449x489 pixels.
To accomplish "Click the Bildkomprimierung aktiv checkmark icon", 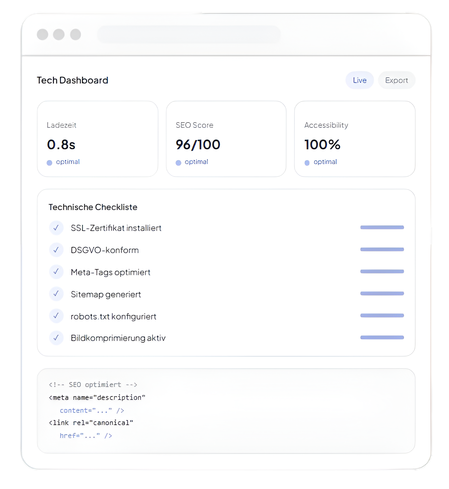I will click(56, 338).
